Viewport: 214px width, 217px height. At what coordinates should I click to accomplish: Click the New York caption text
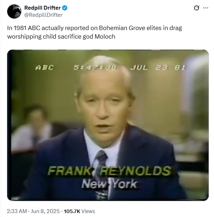click(x=109, y=184)
